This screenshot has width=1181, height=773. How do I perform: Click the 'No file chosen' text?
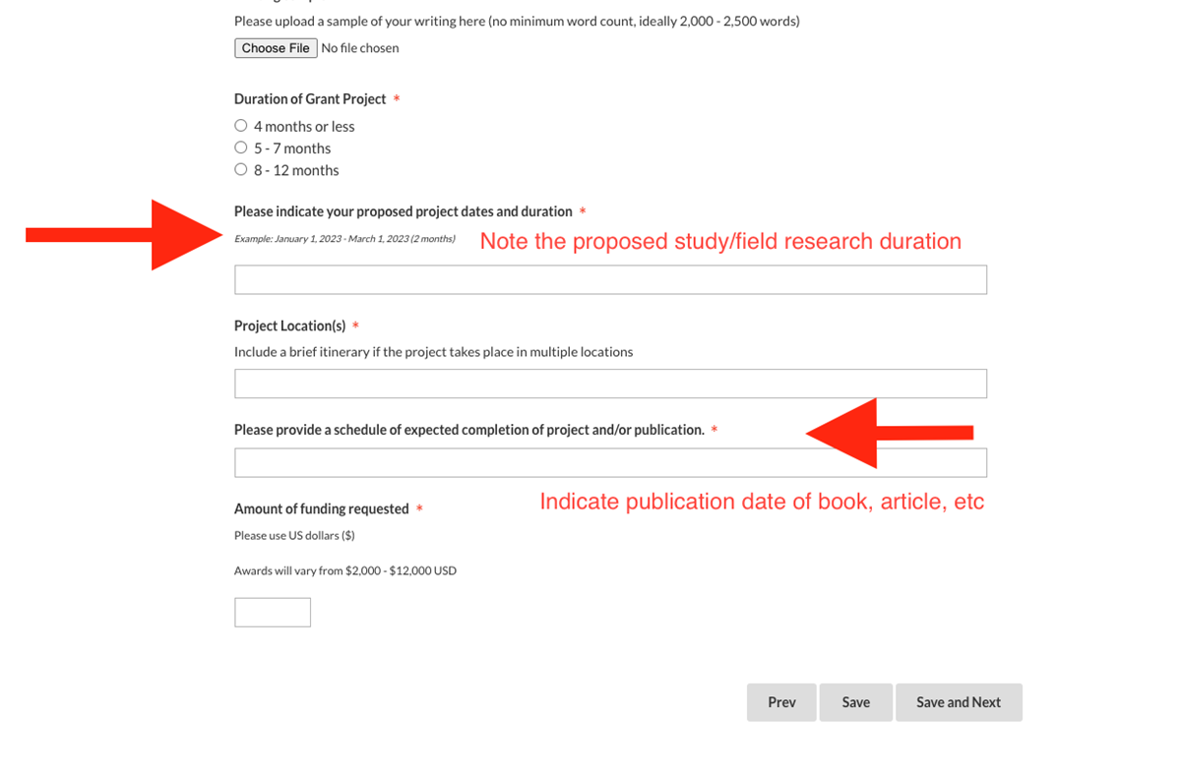pyautogui.click(x=360, y=48)
